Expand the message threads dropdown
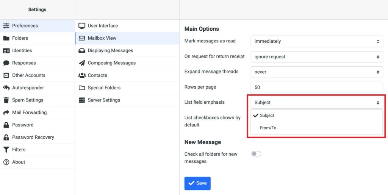This screenshot has width=388, height=195. pyautogui.click(x=317, y=72)
